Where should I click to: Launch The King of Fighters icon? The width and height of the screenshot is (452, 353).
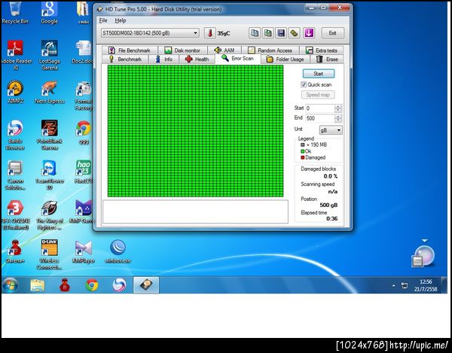coord(49,215)
